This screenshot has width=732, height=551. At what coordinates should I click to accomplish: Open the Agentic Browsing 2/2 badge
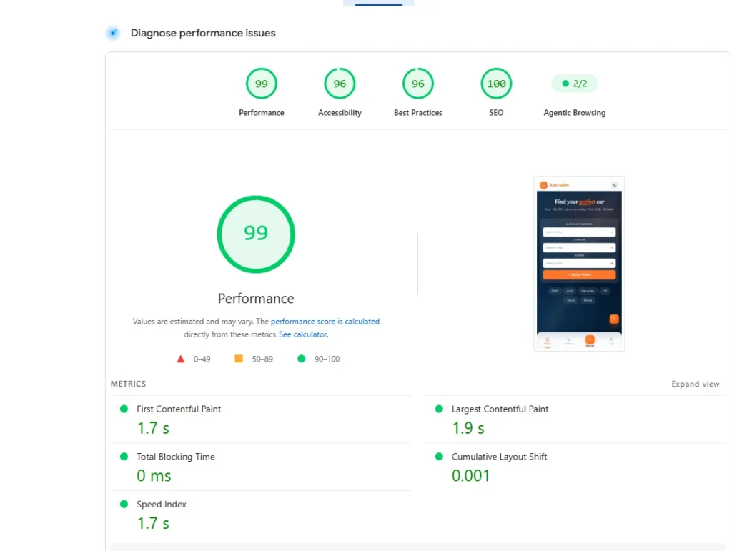(574, 84)
